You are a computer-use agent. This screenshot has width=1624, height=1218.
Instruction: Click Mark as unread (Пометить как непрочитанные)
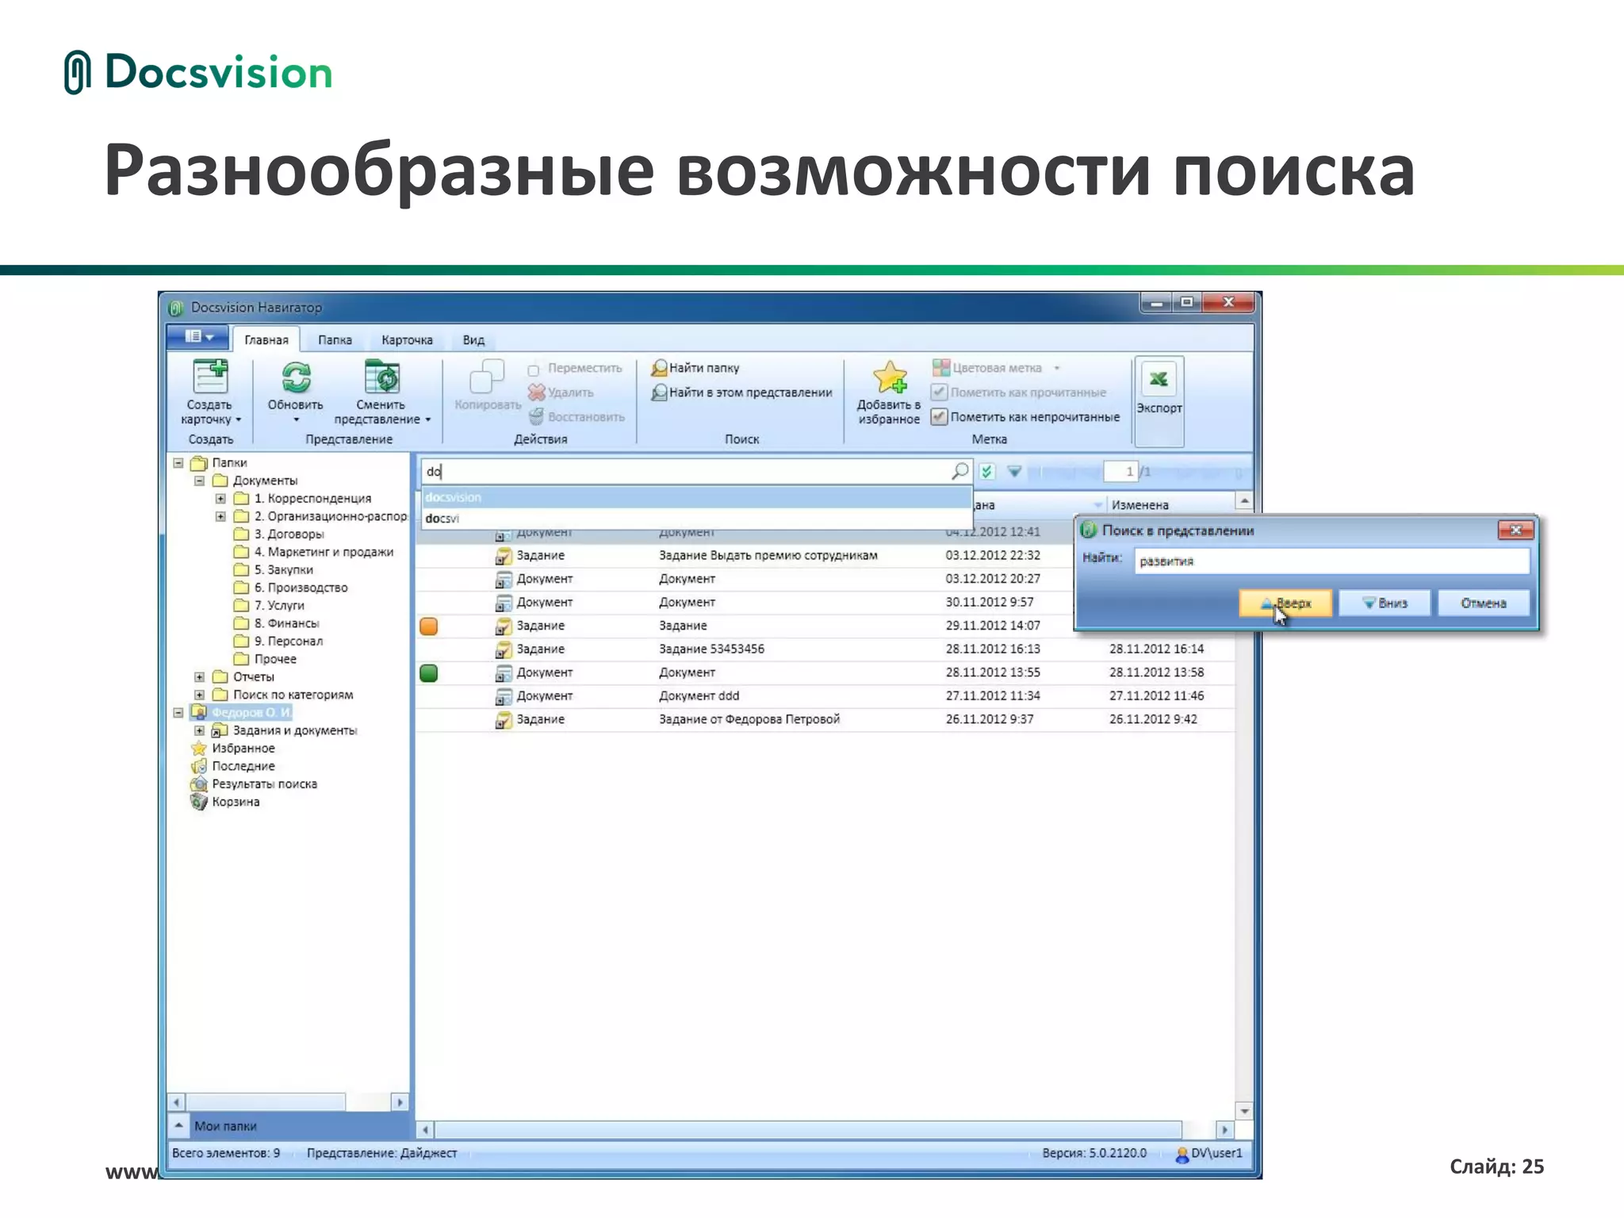tap(1025, 417)
